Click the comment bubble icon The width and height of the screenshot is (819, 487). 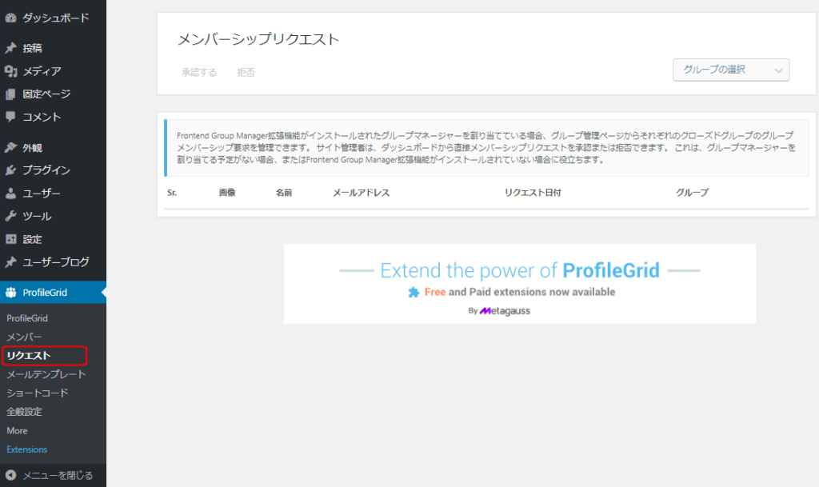coord(10,117)
